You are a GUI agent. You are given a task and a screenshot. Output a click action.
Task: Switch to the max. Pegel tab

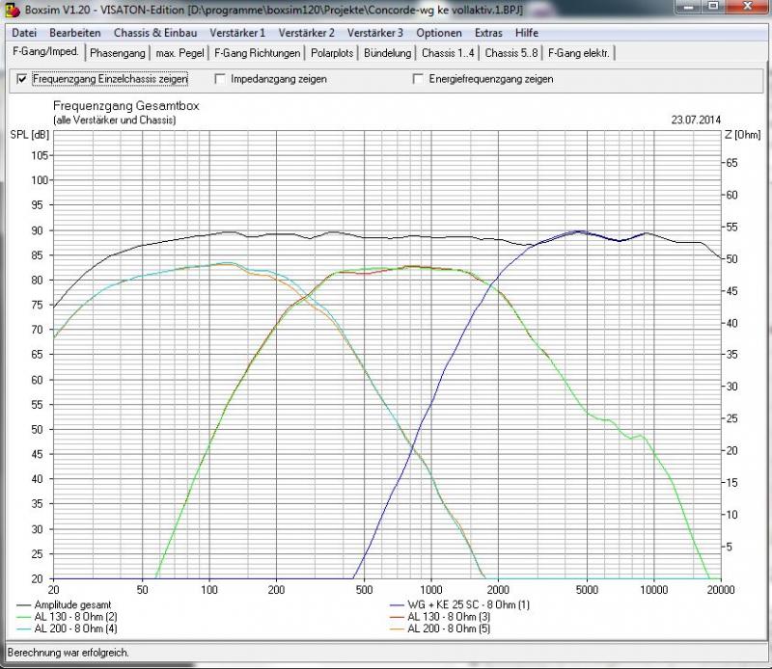click(x=179, y=53)
